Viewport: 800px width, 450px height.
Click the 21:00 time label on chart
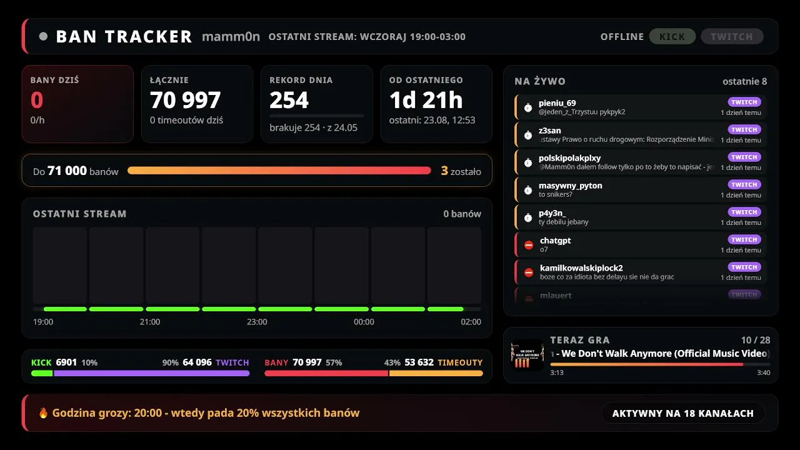(x=150, y=322)
